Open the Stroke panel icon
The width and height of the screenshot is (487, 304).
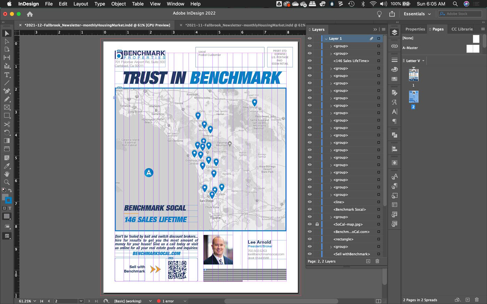tap(394, 60)
